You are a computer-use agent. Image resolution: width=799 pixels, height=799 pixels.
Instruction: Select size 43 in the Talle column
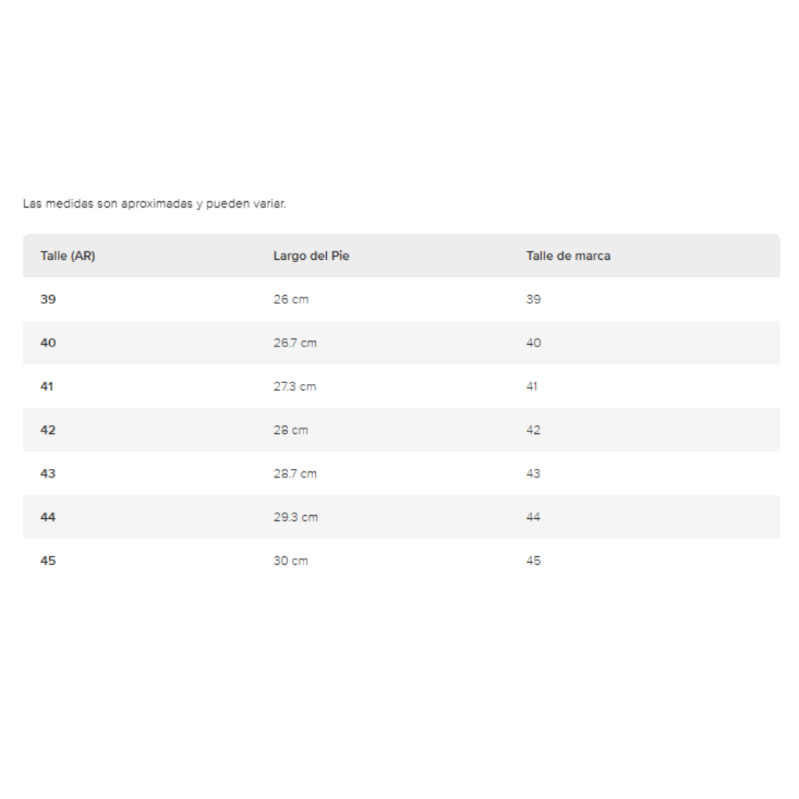pyautogui.click(x=48, y=474)
